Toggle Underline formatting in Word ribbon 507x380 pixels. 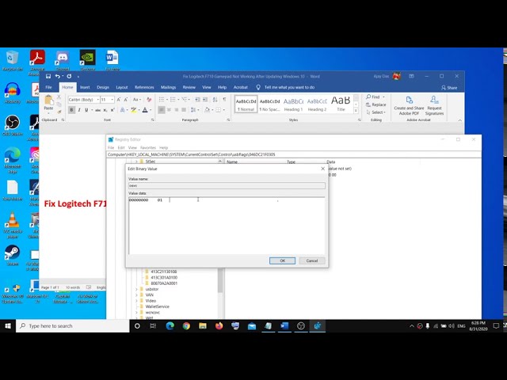[86, 110]
